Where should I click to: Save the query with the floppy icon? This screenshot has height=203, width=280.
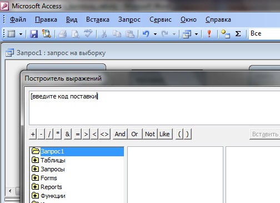pyautogui.click(x=34, y=34)
